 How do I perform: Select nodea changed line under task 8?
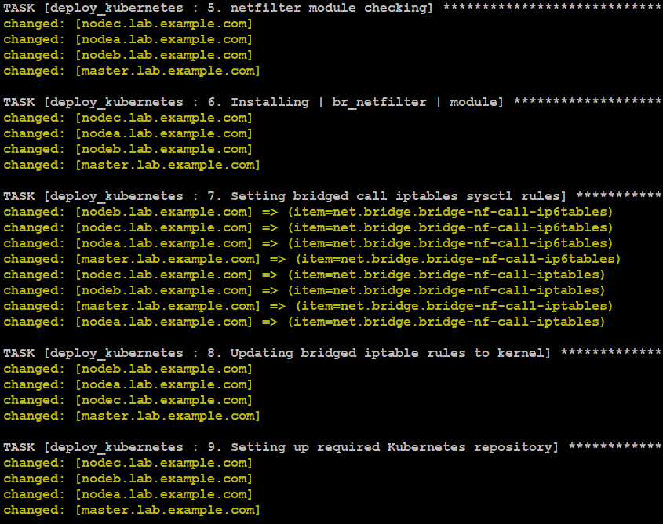point(128,384)
